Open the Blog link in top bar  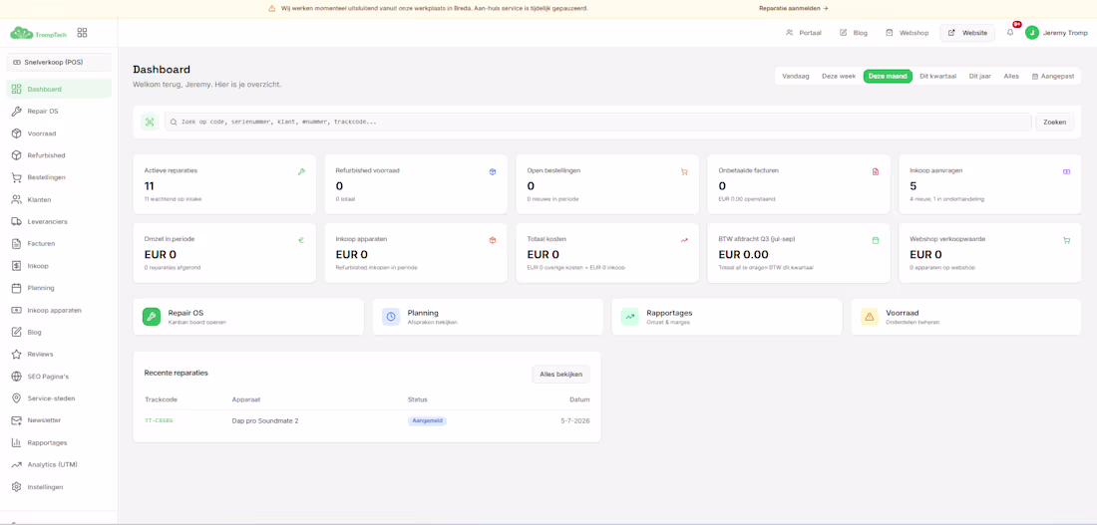click(853, 33)
